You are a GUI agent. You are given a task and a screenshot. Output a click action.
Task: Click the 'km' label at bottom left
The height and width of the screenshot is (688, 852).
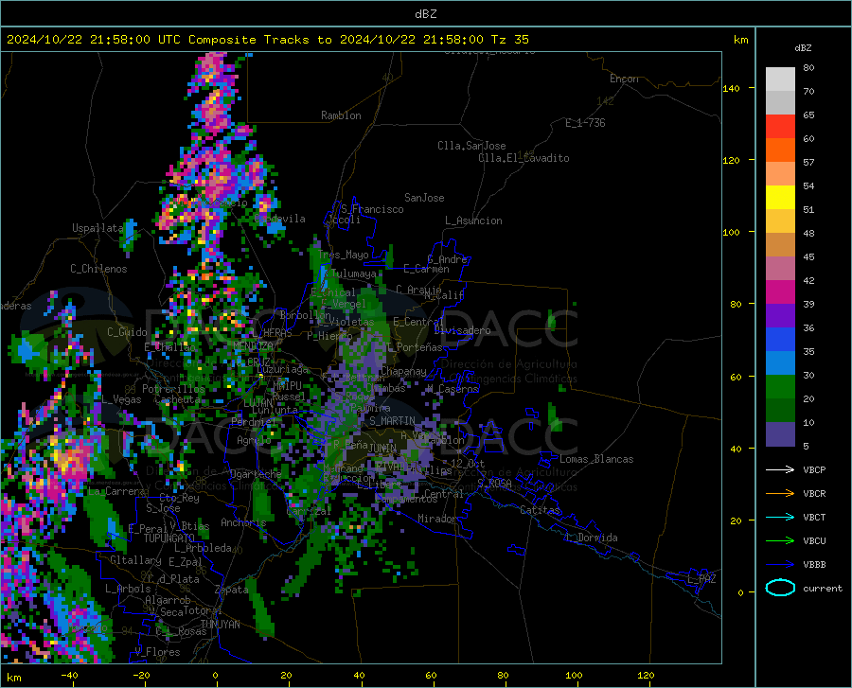[x=13, y=678]
